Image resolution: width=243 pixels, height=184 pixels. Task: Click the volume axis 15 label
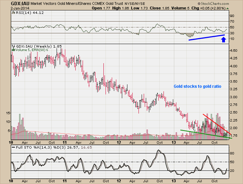point(8,113)
